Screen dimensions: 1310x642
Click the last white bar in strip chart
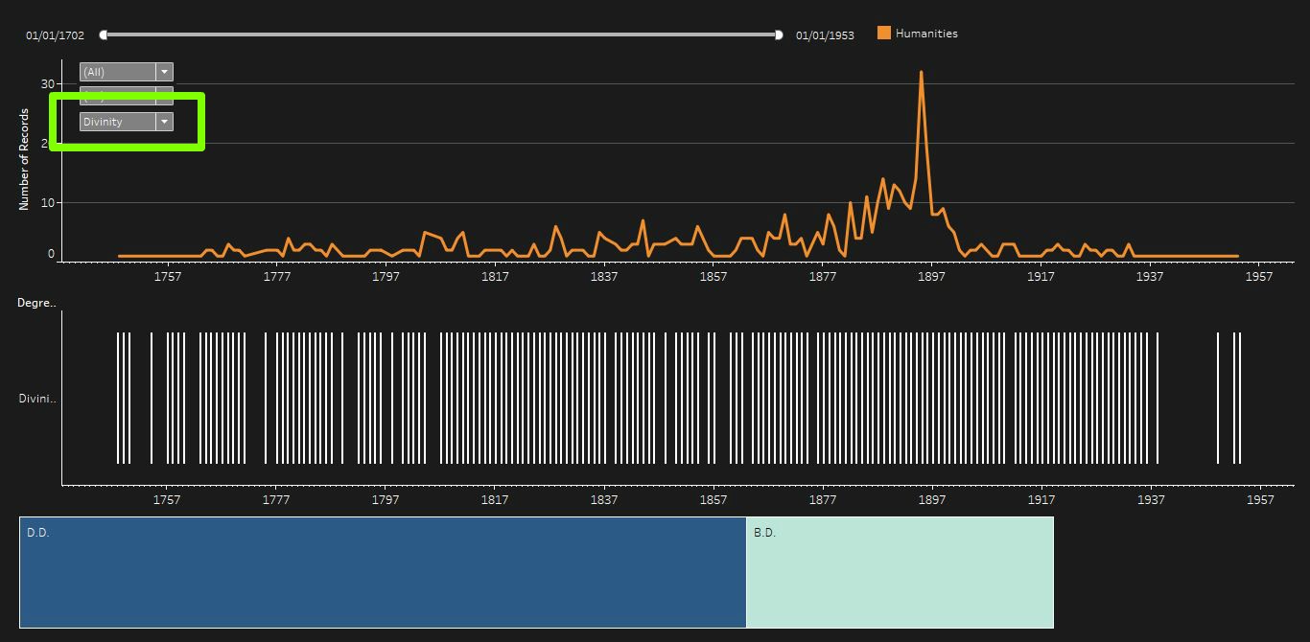[1239, 398]
